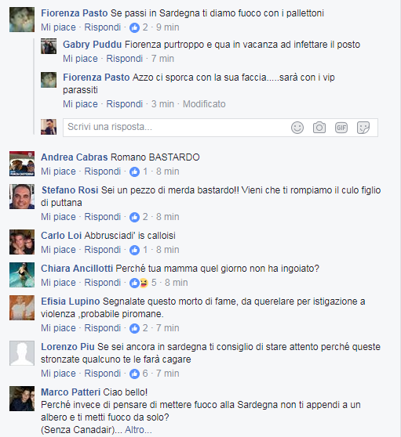Attach photo using camera icon
This screenshot has width=401, height=437.
tap(319, 128)
